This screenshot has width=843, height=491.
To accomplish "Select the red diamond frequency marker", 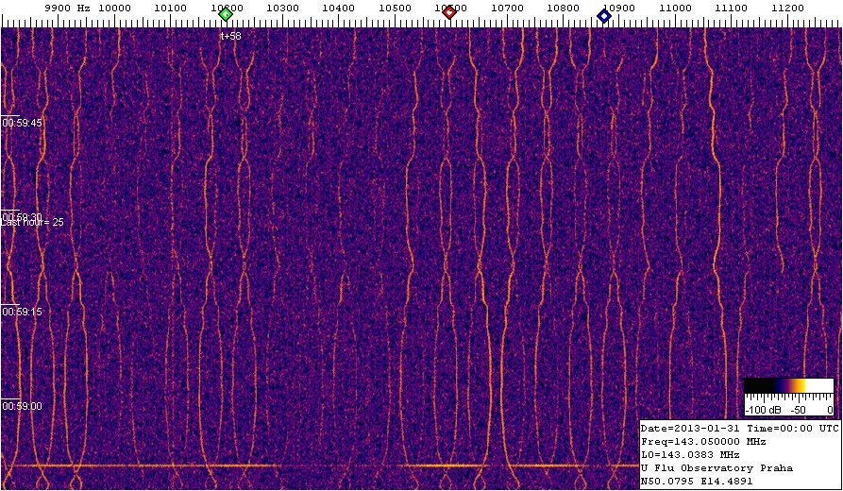I will pos(449,12).
